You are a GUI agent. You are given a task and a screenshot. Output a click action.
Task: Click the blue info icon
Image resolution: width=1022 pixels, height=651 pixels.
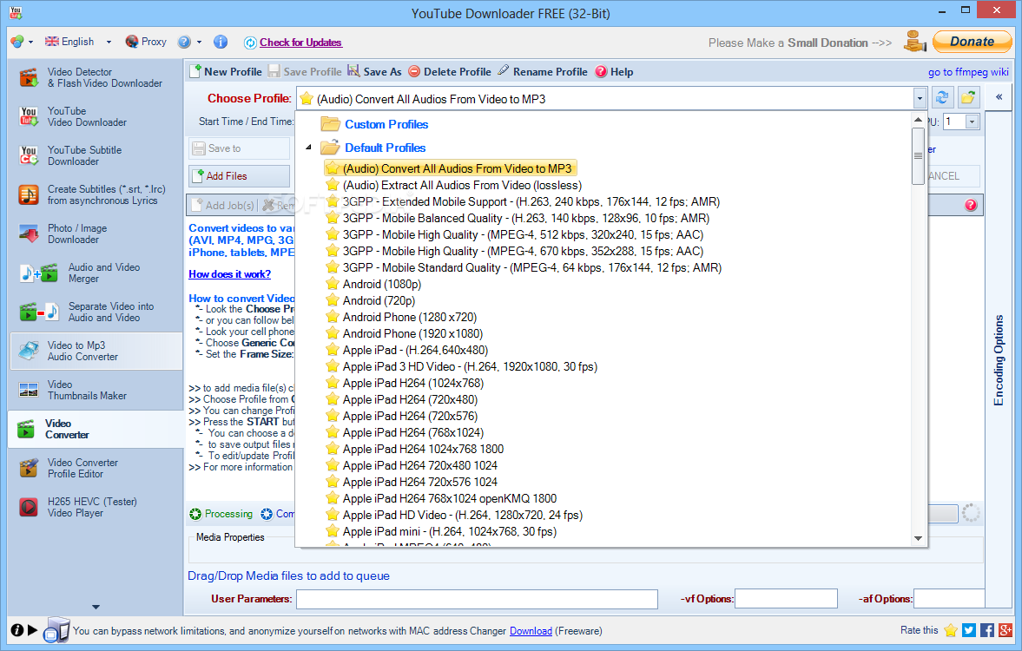[221, 42]
